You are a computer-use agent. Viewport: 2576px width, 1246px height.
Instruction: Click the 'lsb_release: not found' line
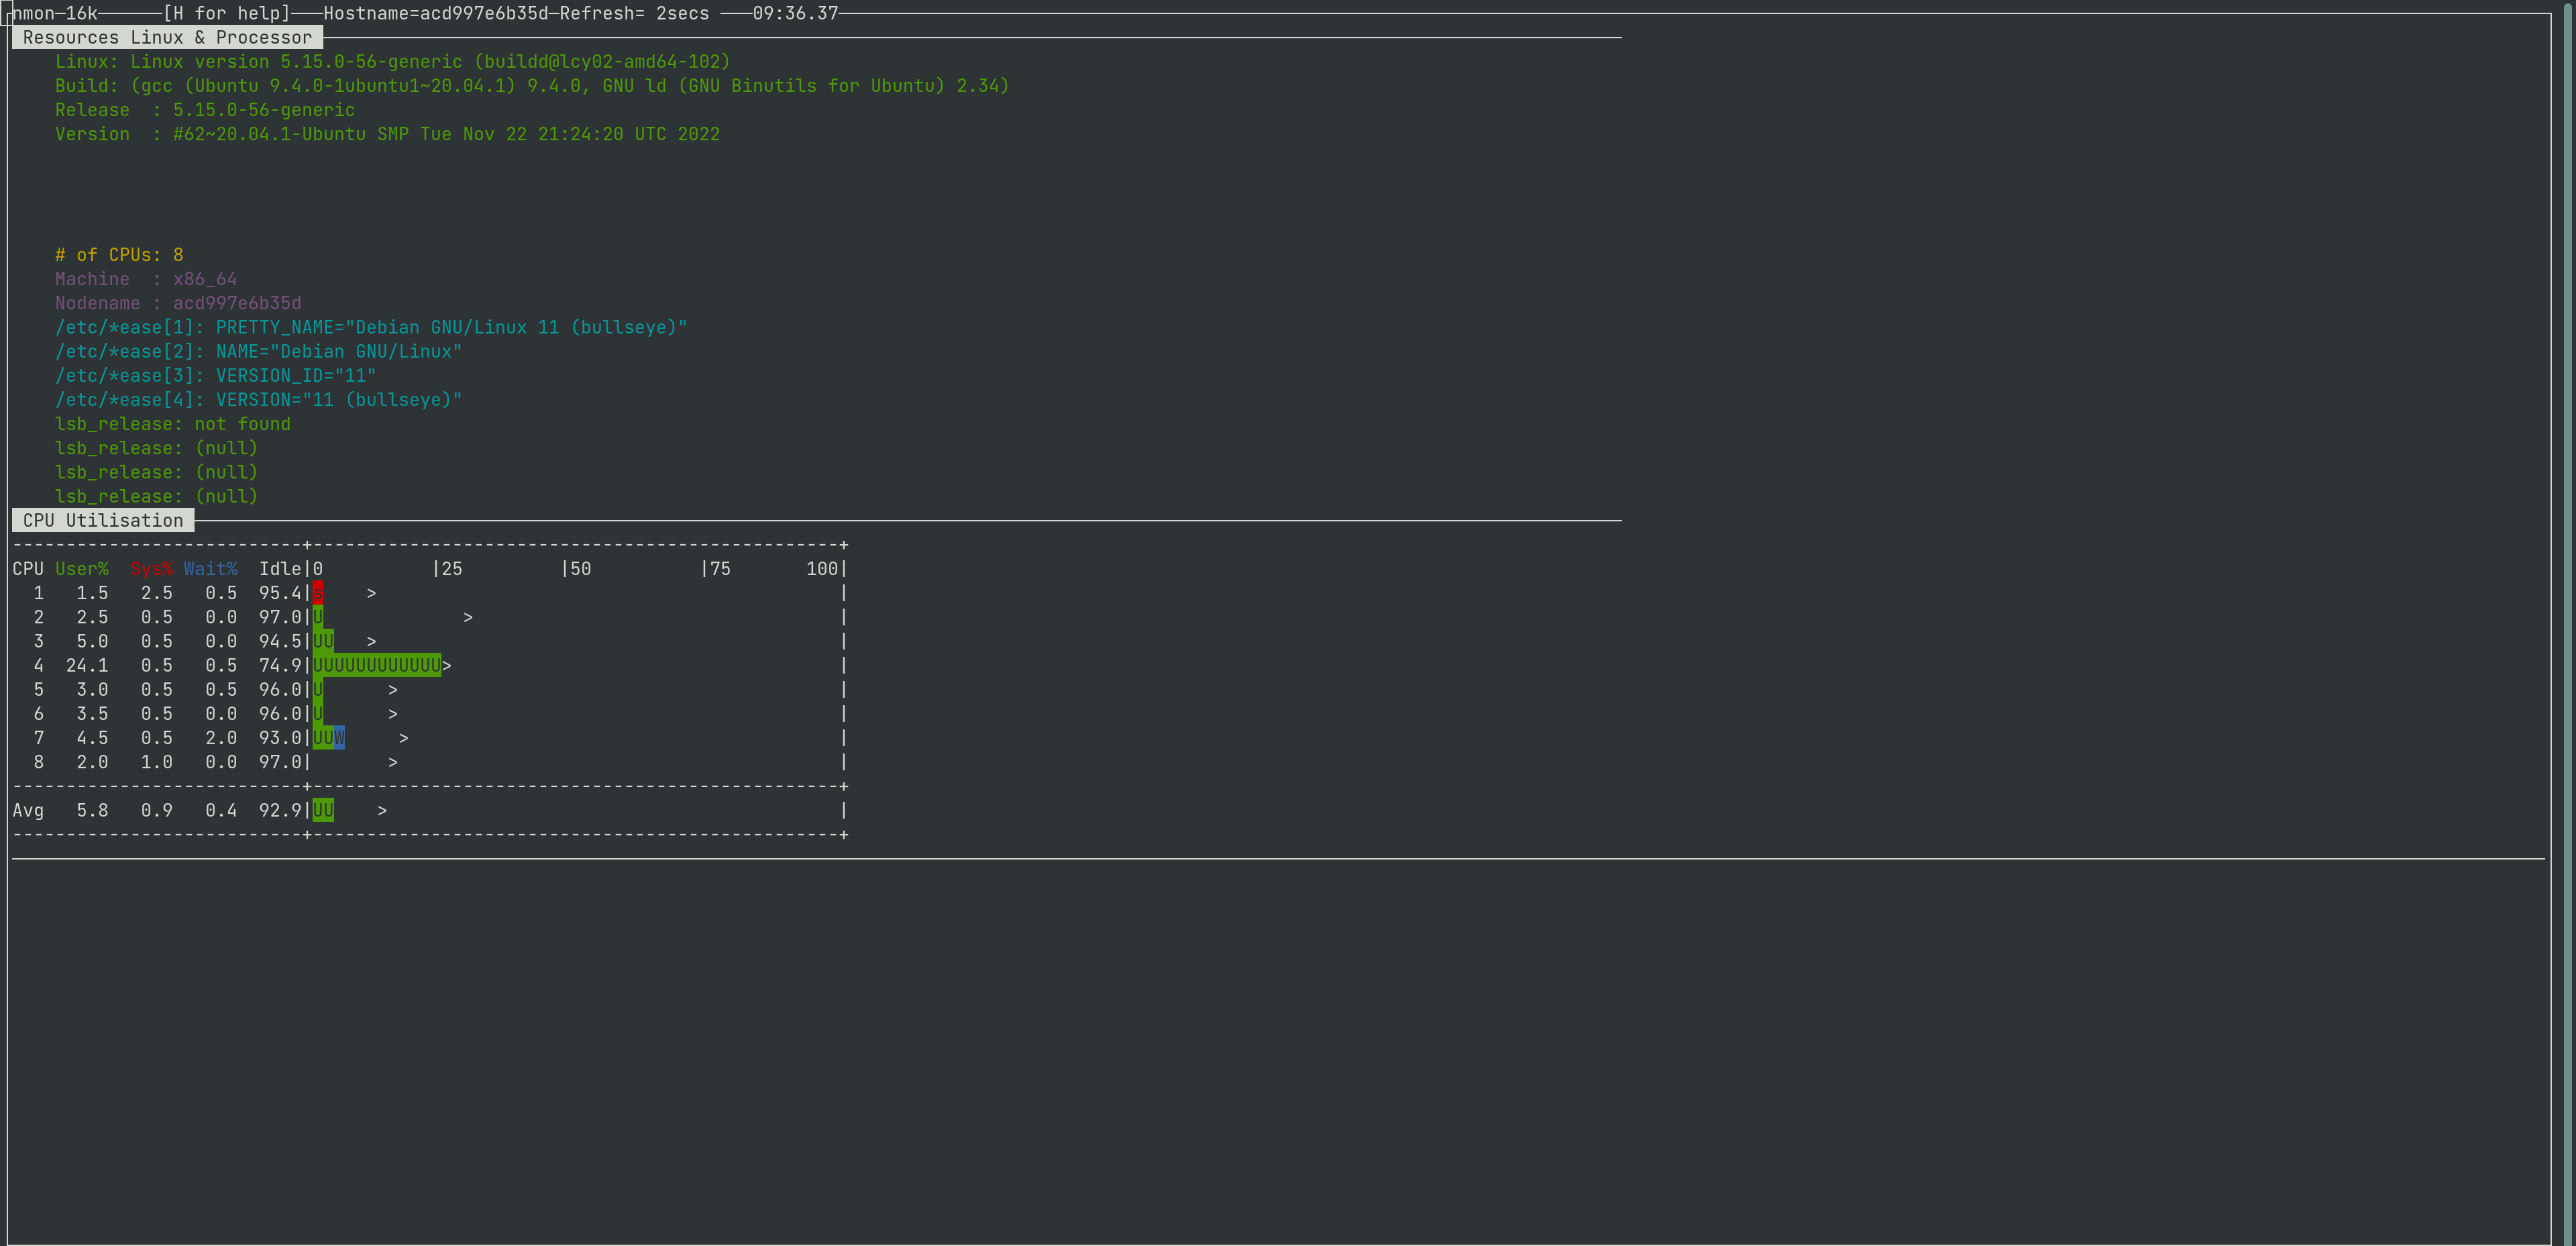tap(172, 424)
